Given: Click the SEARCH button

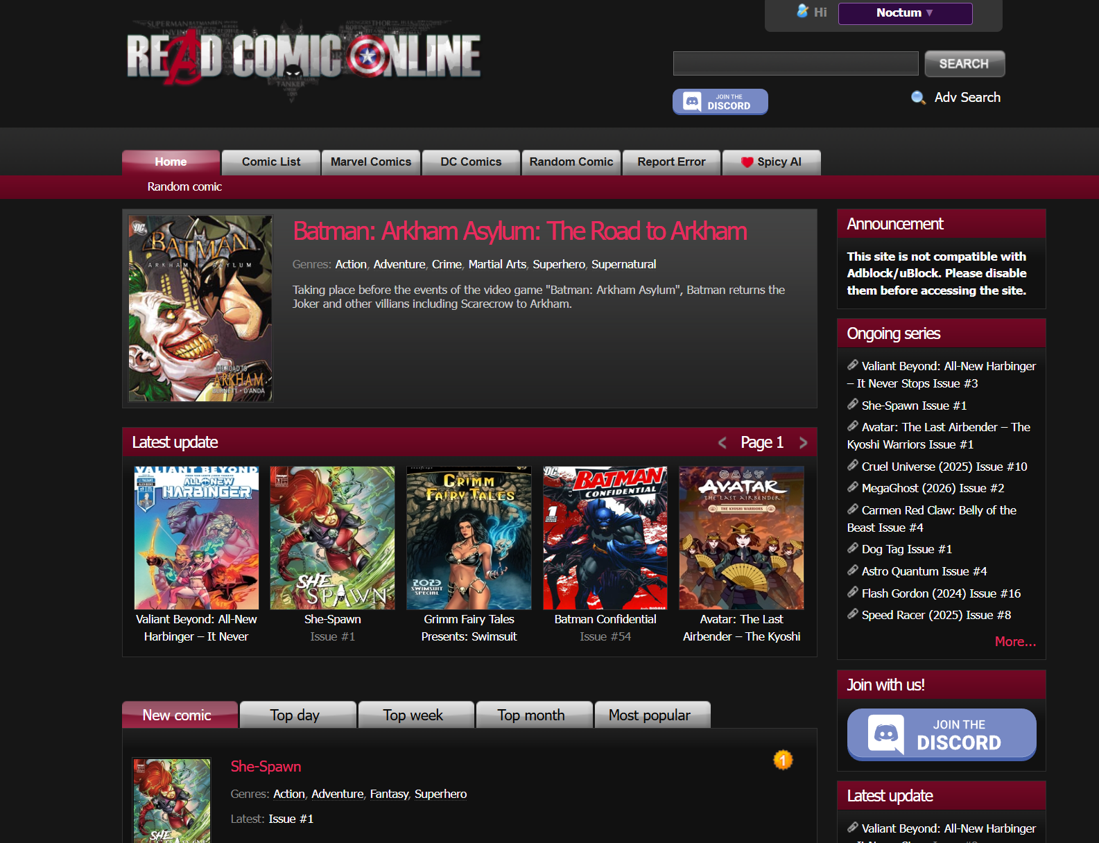Looking at the screenshot, I should coord(964,64).
